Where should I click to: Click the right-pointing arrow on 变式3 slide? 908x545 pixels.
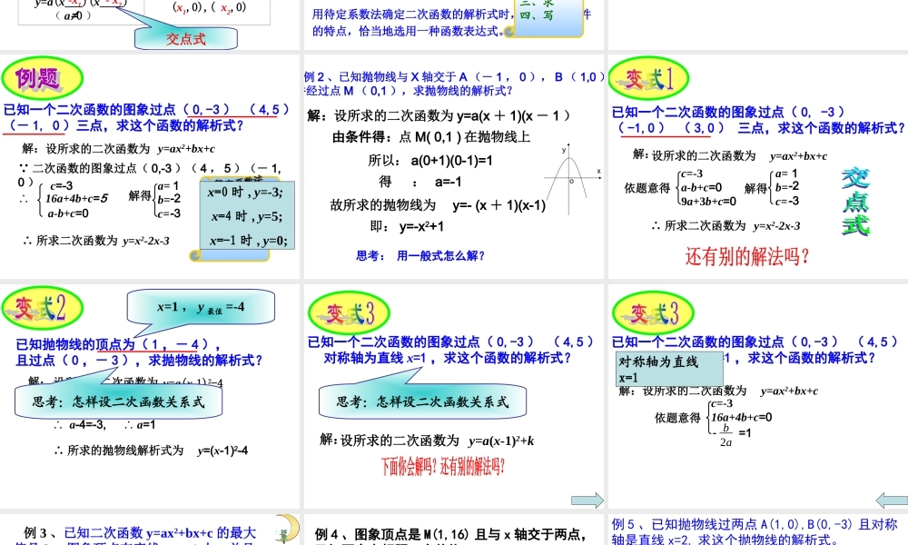[587, 500]
